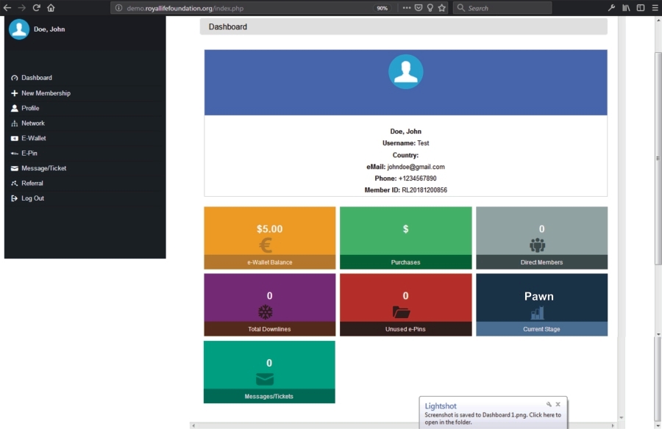
Task: Click the profile avatar in the blue banner
Action: coord(405,72)
